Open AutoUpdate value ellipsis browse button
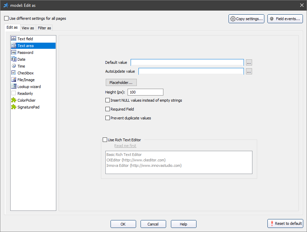 (249, 71)
